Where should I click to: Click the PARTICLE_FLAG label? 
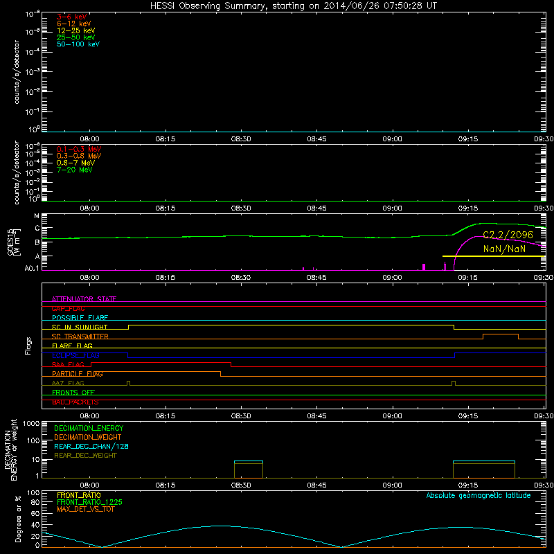(x=78, y=373)
